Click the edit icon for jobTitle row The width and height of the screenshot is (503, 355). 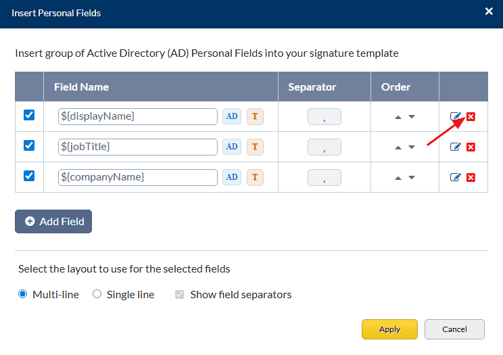456,147
